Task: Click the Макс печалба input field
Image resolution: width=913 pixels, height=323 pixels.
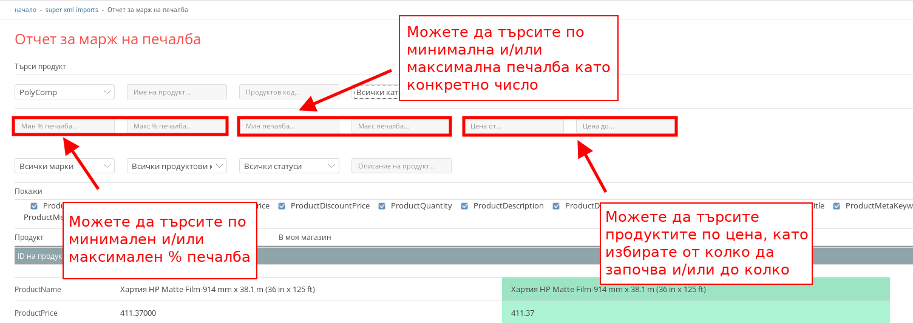Action: click(x=400, y=126)
